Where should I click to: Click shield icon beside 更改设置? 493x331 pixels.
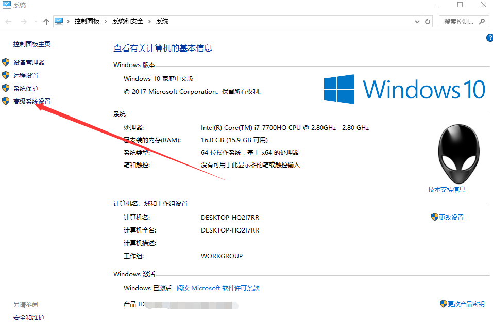click(x=434, y=217)
